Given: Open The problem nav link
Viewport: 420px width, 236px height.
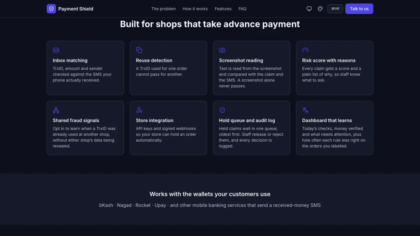Looking at the screenshot, I should pos(163,9).
